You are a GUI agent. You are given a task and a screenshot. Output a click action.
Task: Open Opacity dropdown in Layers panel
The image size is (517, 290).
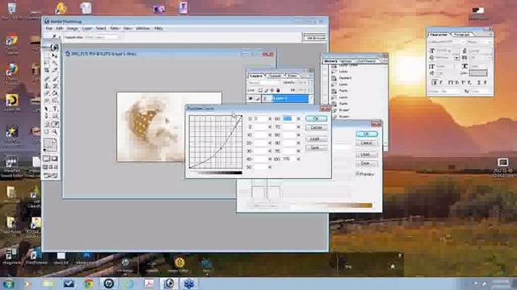(309, 82)
